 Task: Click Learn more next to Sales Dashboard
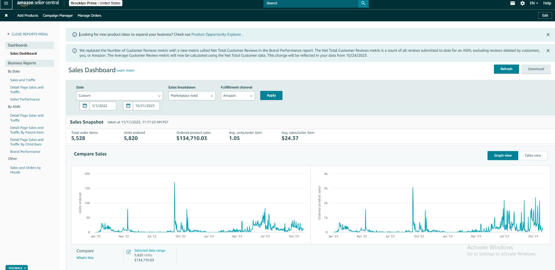point(125,70)
